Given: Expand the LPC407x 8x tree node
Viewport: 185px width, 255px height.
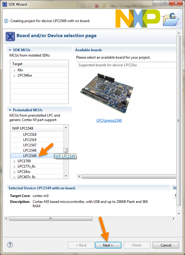Looking at the screenshot, I should (15, 177).
